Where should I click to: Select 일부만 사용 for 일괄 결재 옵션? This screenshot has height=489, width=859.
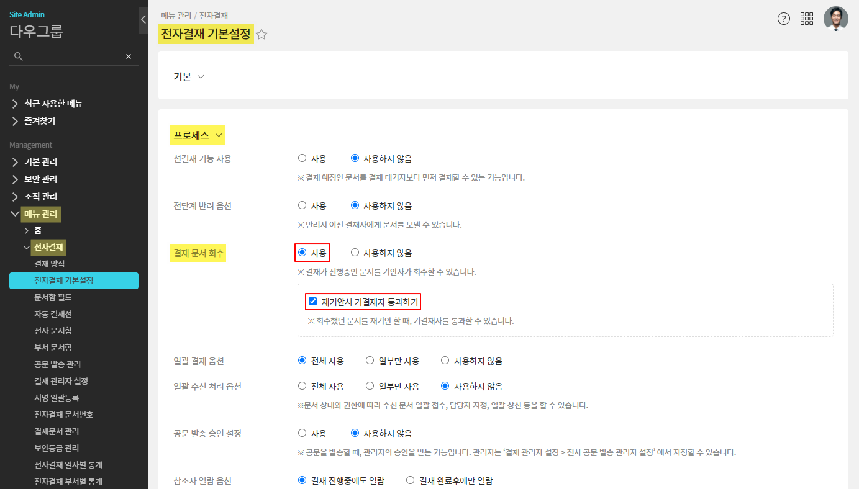pos(370,361)
